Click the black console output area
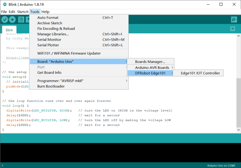This screenshot has width=241, height=168. [x=121, y=153]
